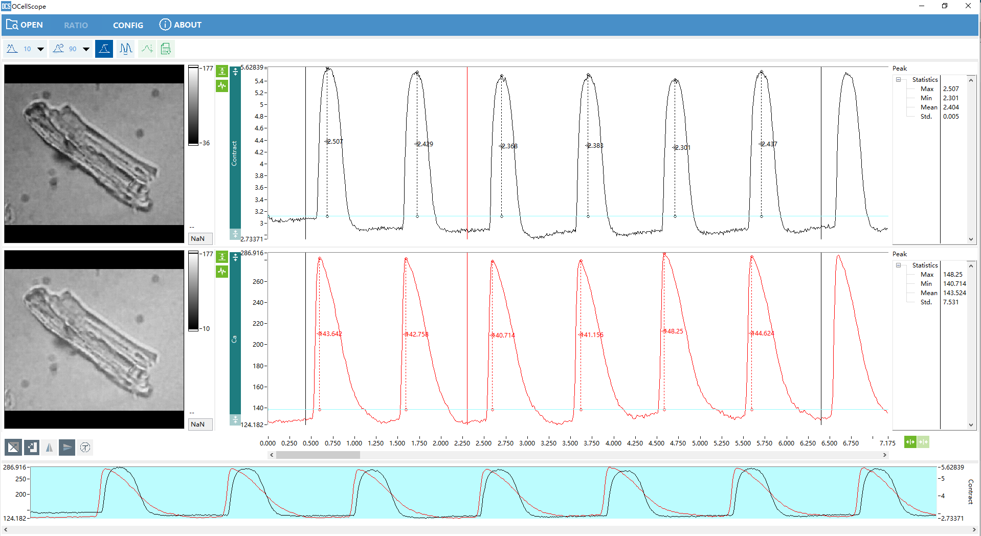The image size is (981, 536).
Task: Toggle the highlighted single-peak analysis button
Action: tap(104, 49)
